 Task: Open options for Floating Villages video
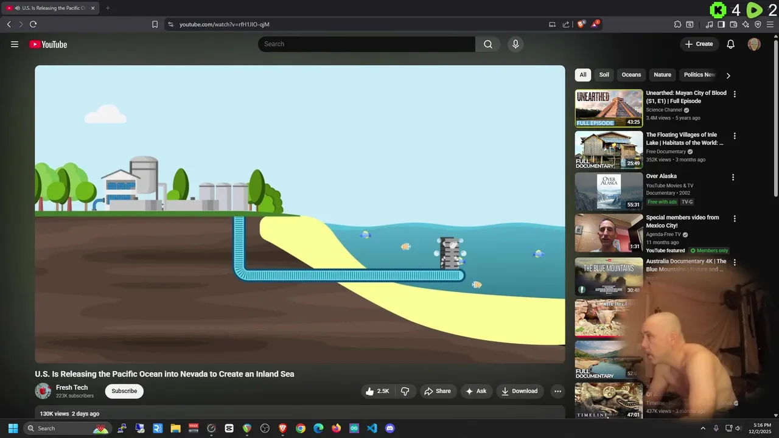click(x=735, y=136)
